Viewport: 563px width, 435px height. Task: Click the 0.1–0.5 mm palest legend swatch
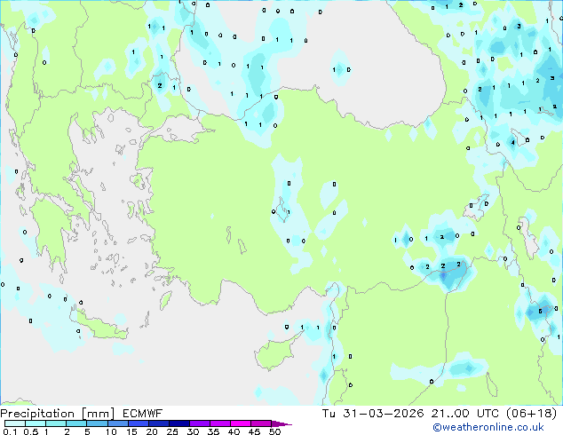pyautogui.click(x=15, y=423)
